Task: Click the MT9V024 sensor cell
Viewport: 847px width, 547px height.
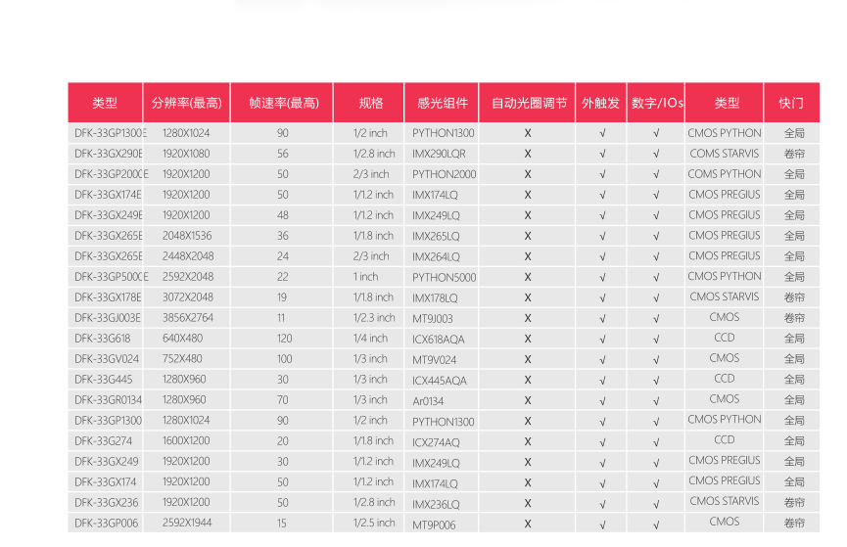Action: [x=434, y=359]
